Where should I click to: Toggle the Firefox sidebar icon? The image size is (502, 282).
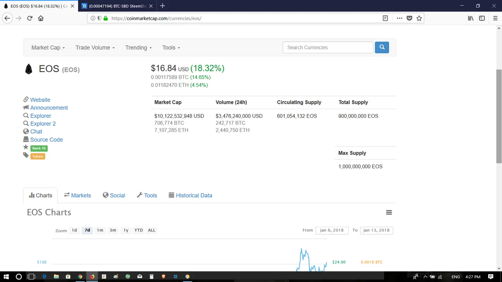click(x=482, y=18)
